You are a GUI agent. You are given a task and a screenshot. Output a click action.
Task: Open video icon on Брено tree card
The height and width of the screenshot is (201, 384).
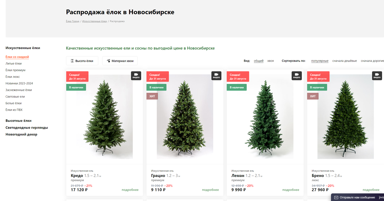click(377, 76)
